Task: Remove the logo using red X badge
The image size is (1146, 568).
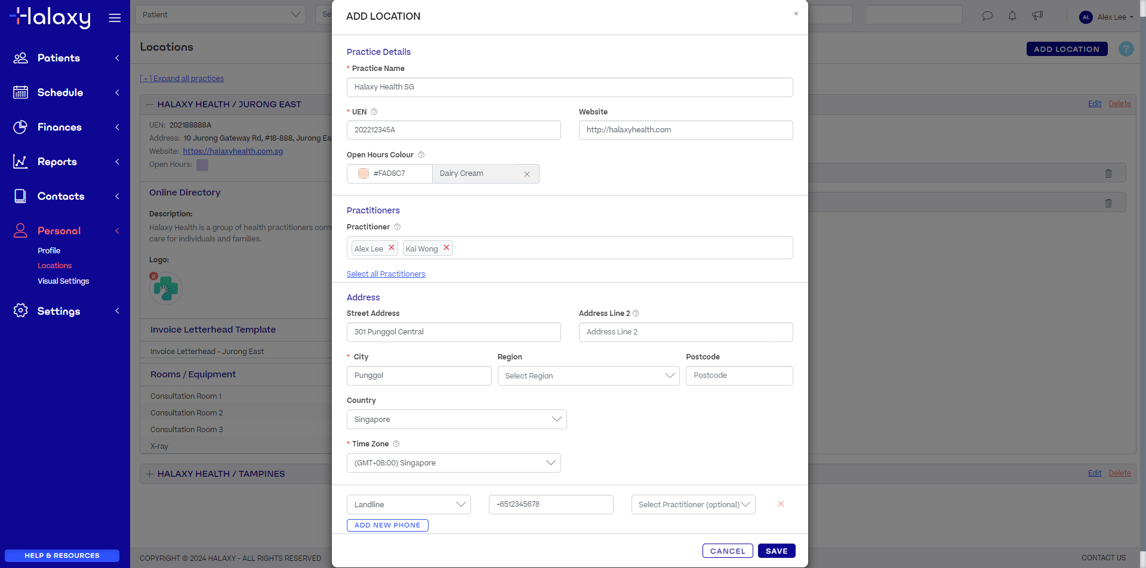Action: coord(153,276)
